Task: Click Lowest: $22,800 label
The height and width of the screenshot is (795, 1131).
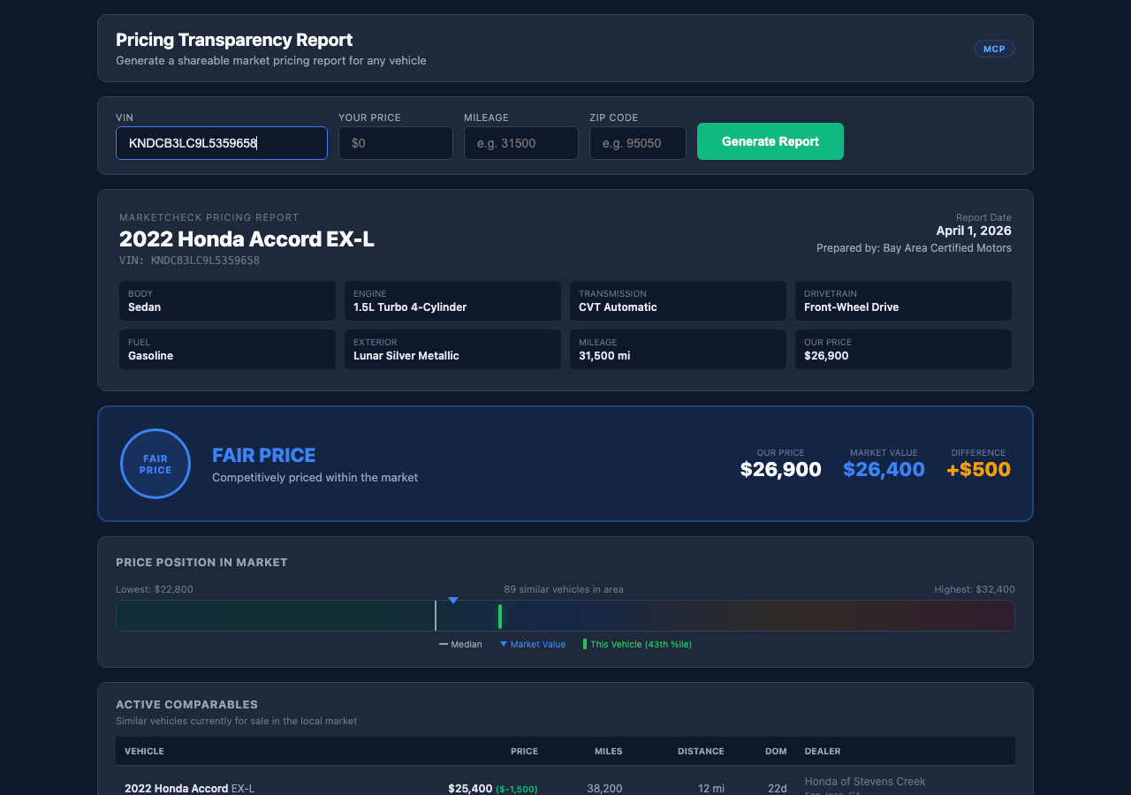Action: (x=155, y=589)
